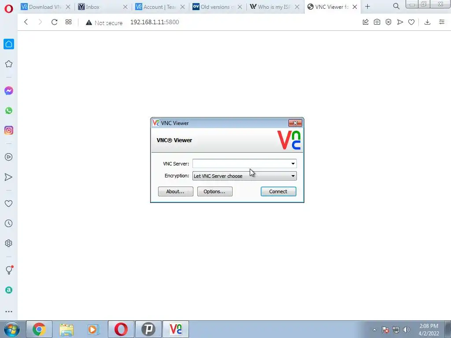
Task: Open the media player taskbar icon
Action: pos(93,329)
